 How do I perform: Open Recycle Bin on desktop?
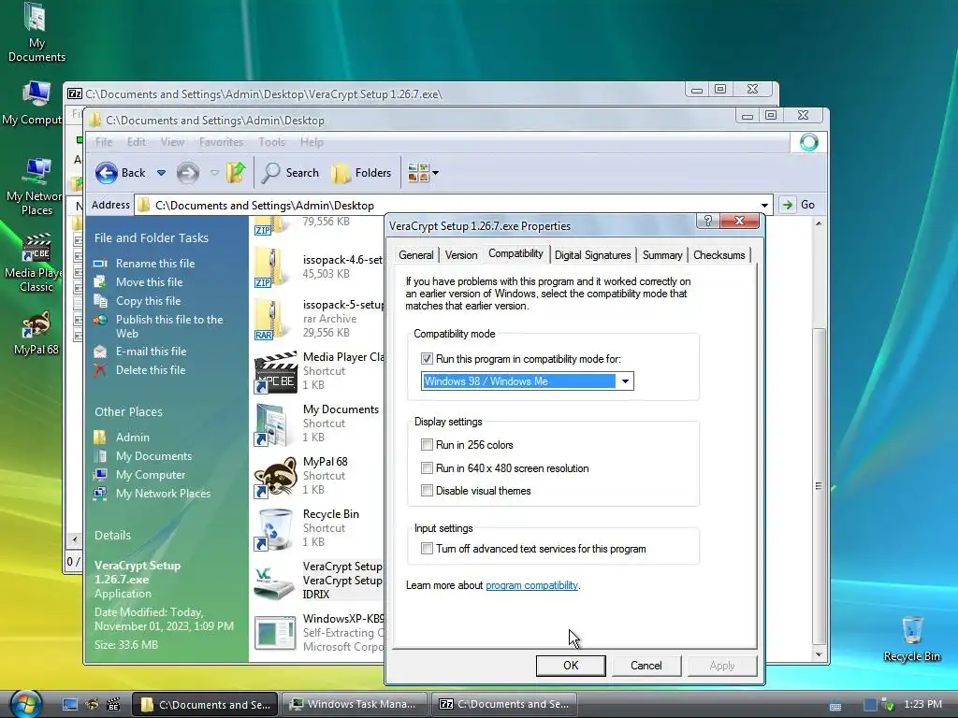point(911,639)
